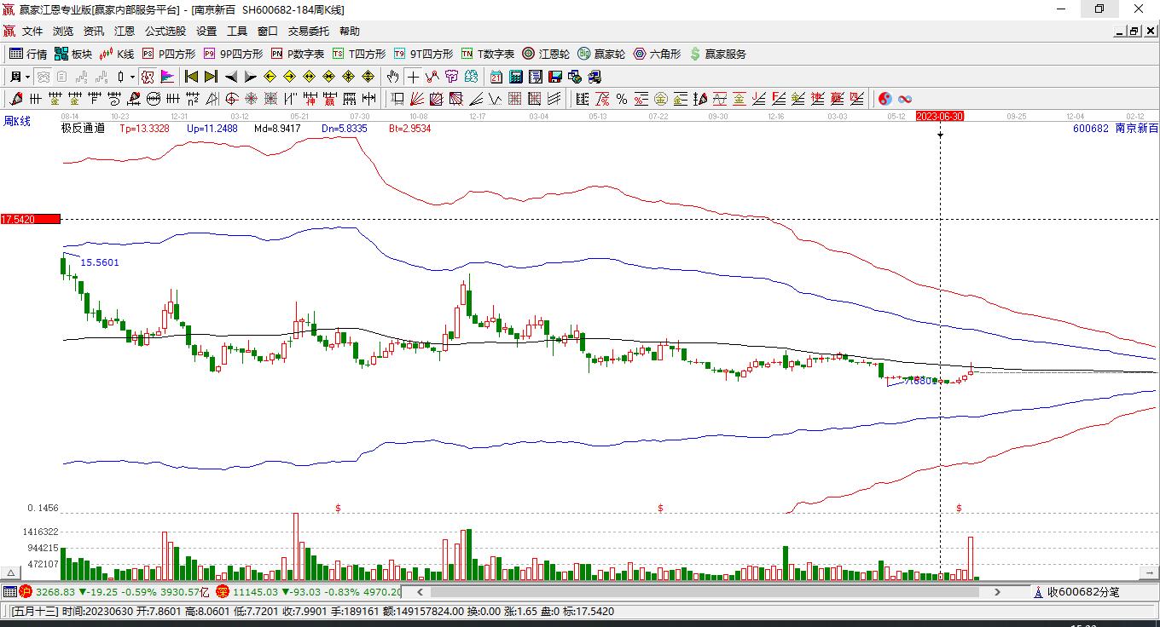
Task: Restore the inner chart window
Action: 1134,32
